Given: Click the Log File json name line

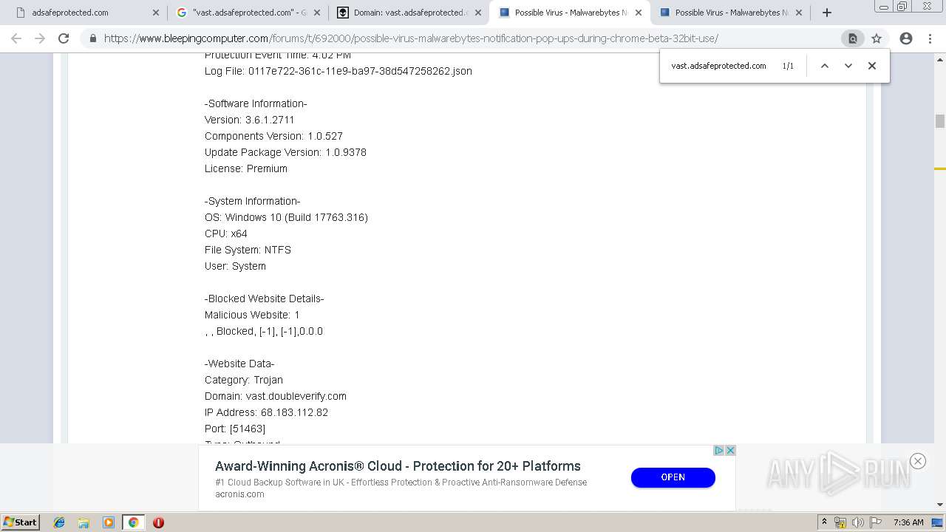Looking at the screenshot, I should coord(338,71).
